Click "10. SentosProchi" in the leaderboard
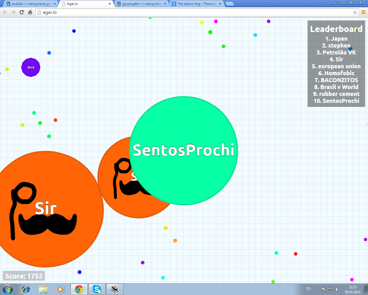This screenshot has height=295, width=368. 336,101
